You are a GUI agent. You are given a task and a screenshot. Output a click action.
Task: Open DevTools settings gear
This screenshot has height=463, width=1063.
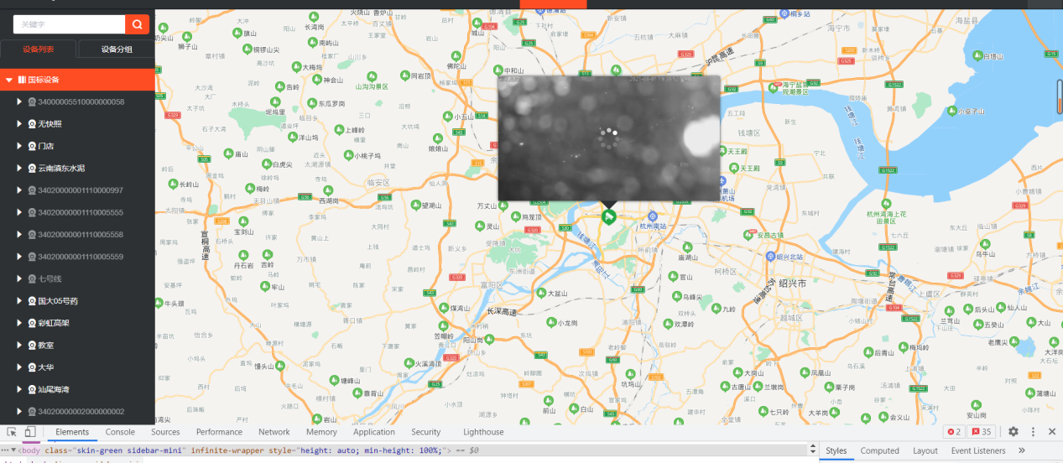click(x=1013, y=432)
